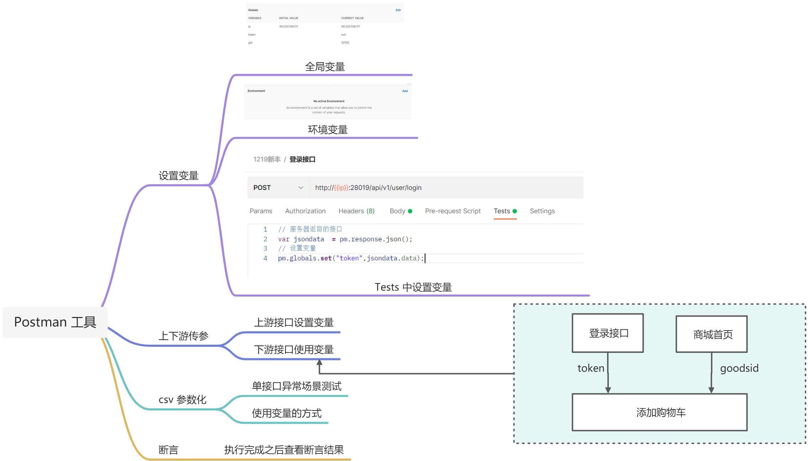Open the Settings tab

(x=542, y=211)
